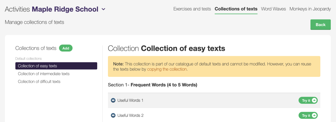Screen dimensions: 336x122
Task: Open Collection of intermediate texts
Action: (44, 74)
